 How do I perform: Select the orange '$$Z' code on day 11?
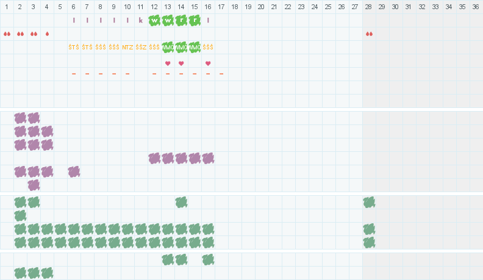[x=141, y=47]
